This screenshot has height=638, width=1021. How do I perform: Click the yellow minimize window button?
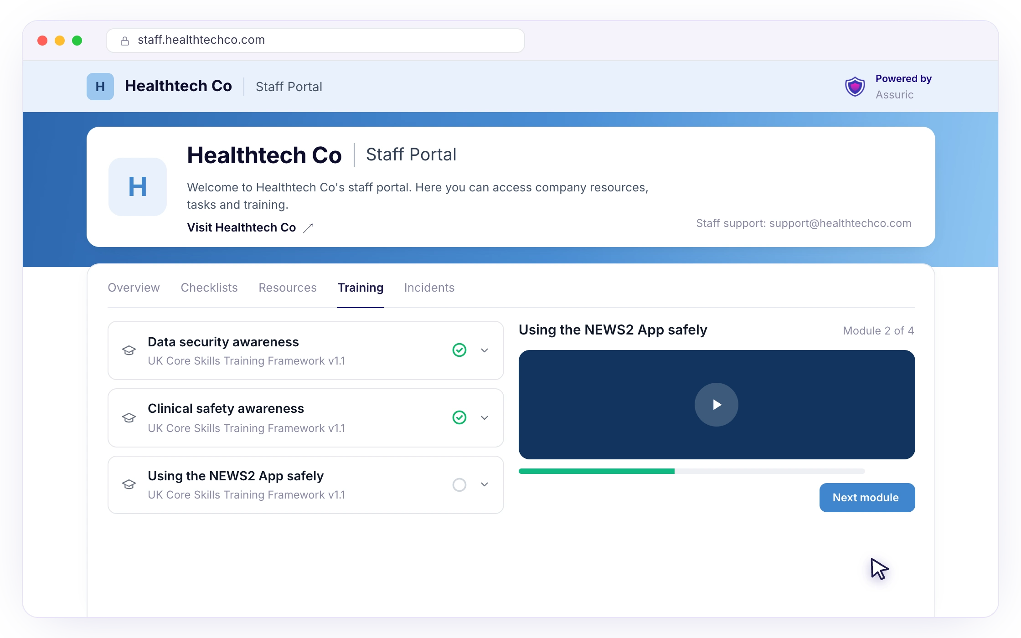click(x=60, y=41)
